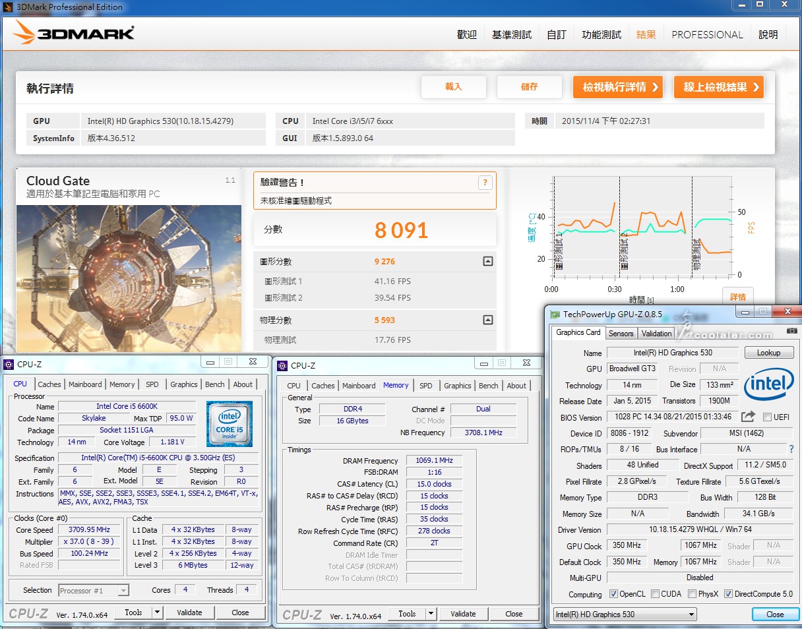
Task: Open the 說明 help tab in 3DMark
Action: 768,34
